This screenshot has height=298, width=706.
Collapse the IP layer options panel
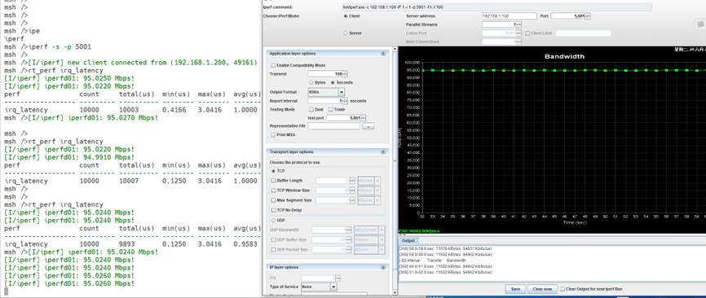tap(383, 267)
